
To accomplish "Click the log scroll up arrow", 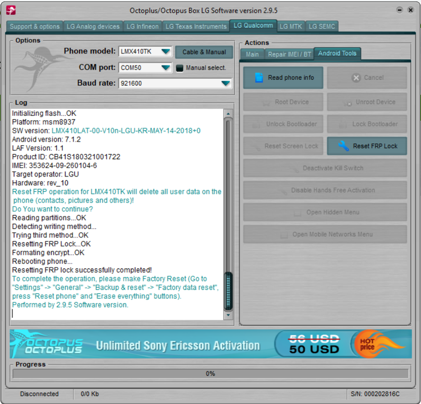I will pyautogui.click(x=228, y=114).
